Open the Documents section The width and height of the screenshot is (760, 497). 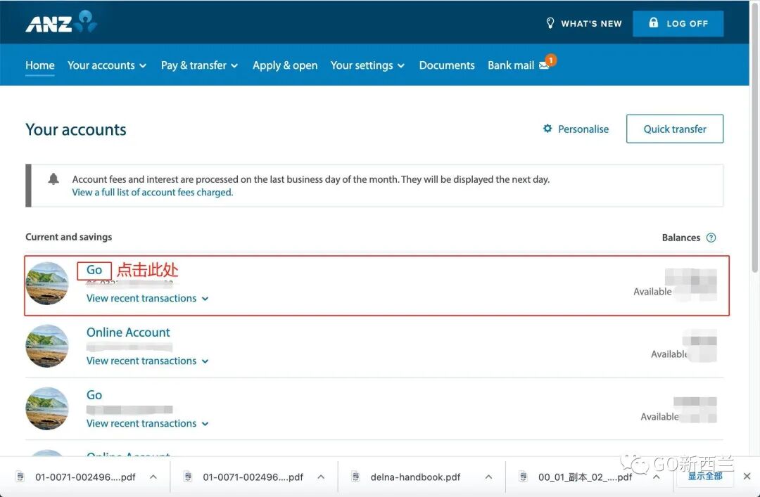point(446,65)
